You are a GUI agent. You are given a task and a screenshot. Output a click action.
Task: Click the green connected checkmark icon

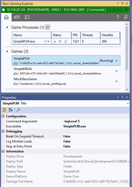coord(4,10)
